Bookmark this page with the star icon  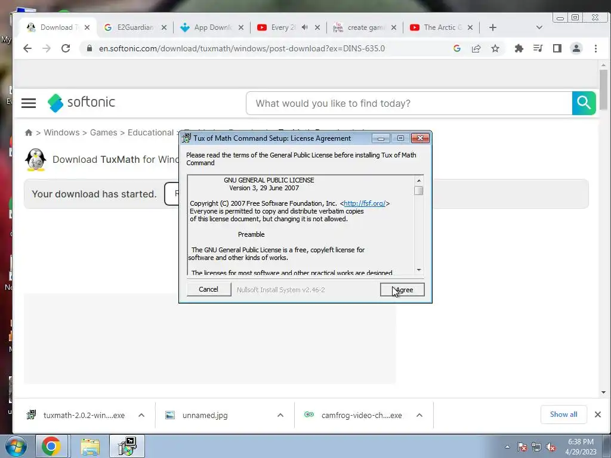tap(495, 48)
